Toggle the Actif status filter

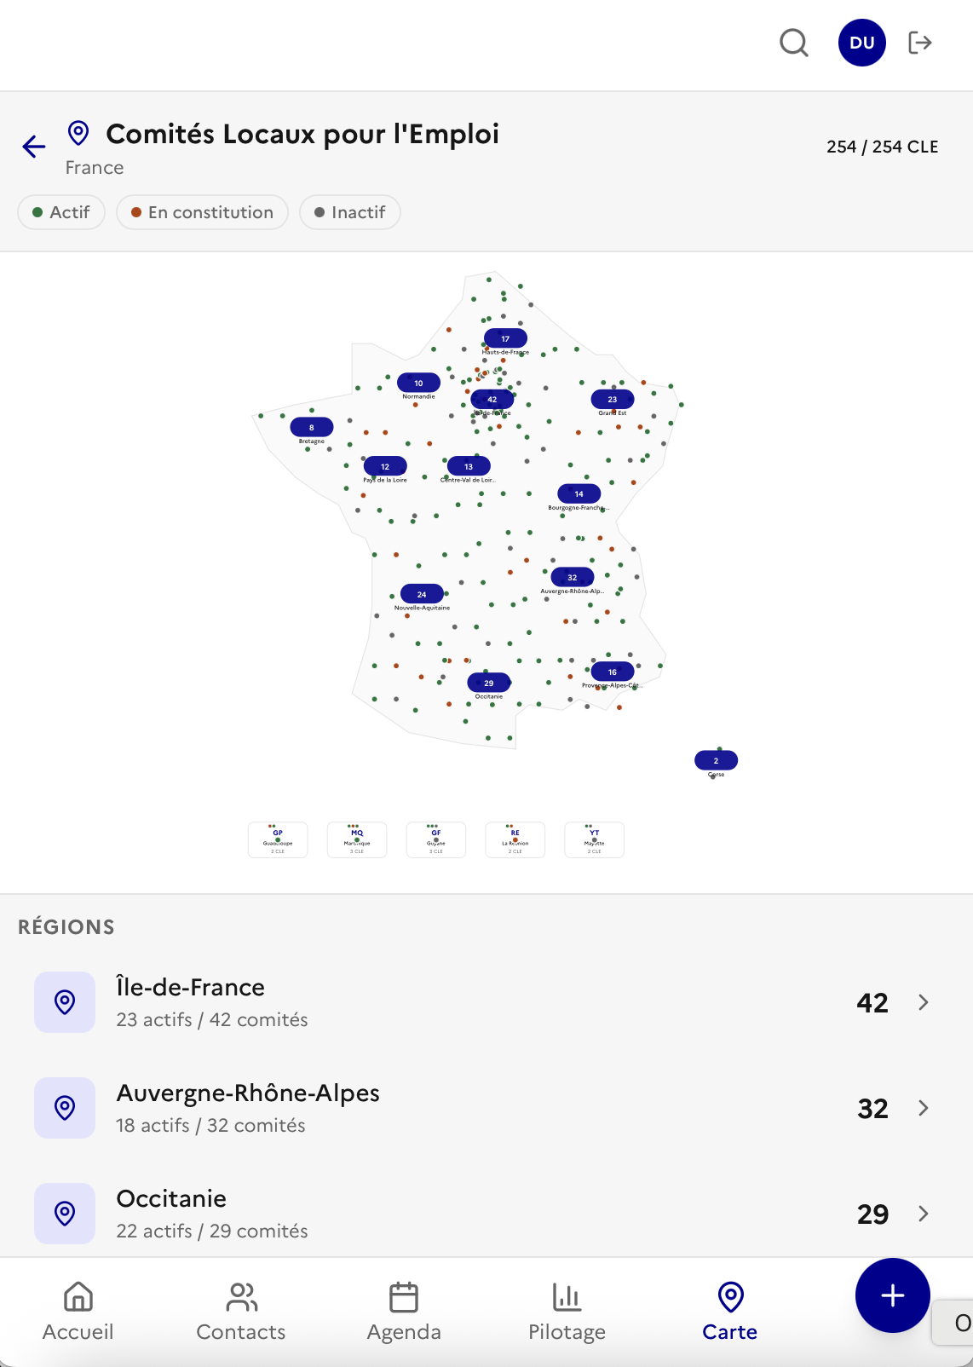pos(61,212)
